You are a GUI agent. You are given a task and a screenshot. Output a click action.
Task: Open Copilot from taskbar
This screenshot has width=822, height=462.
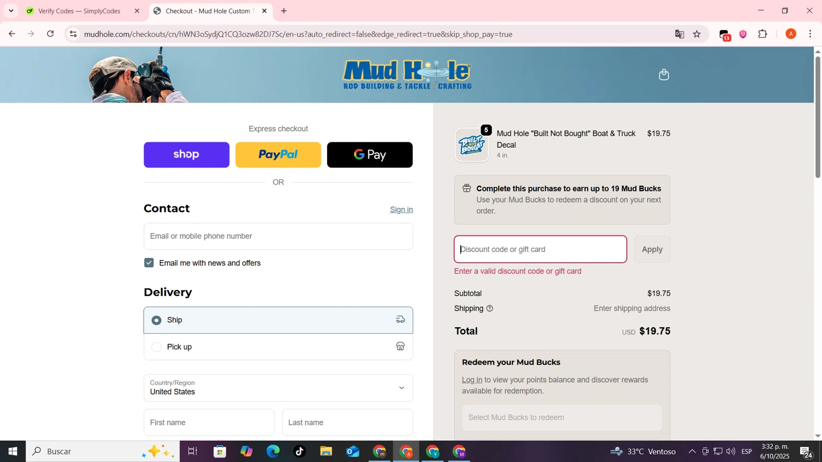[247, 452]
